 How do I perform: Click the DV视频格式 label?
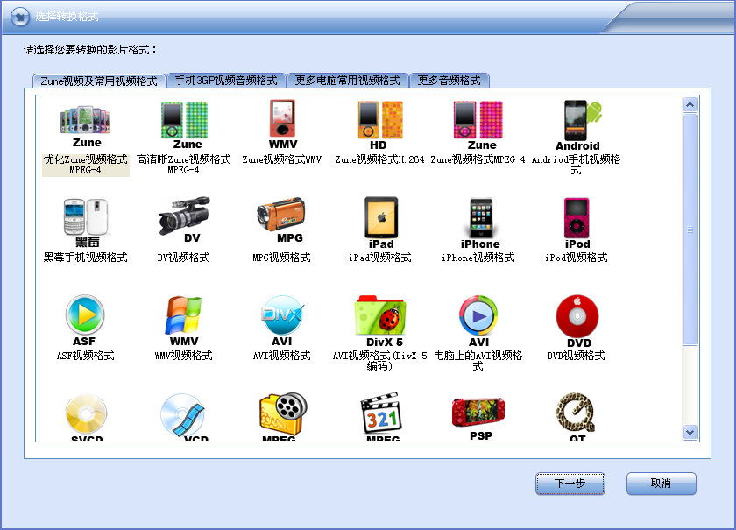pyautogui.click(x=183, y=258)
